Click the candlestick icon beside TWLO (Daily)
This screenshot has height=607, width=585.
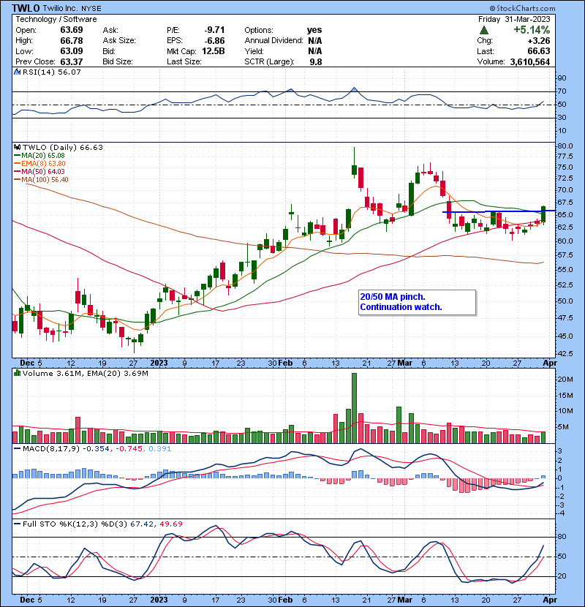tap(18, 147)
